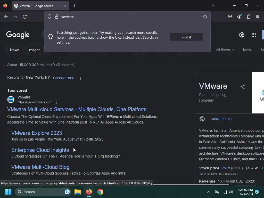
Task: Click the globe icon beside vmware.com
Action: pos(202,119)
